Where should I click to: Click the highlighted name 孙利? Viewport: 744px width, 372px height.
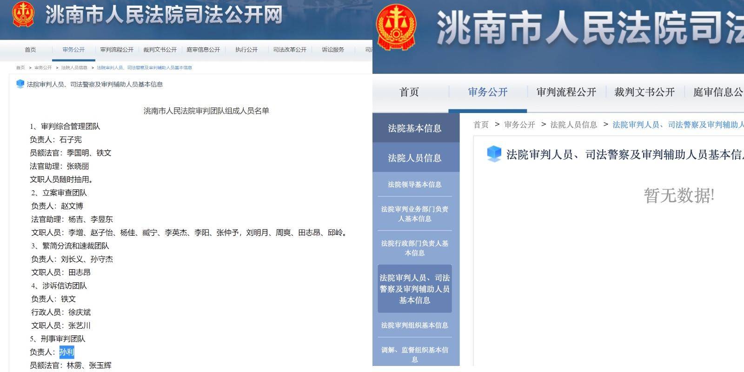(x=66, y=352)
